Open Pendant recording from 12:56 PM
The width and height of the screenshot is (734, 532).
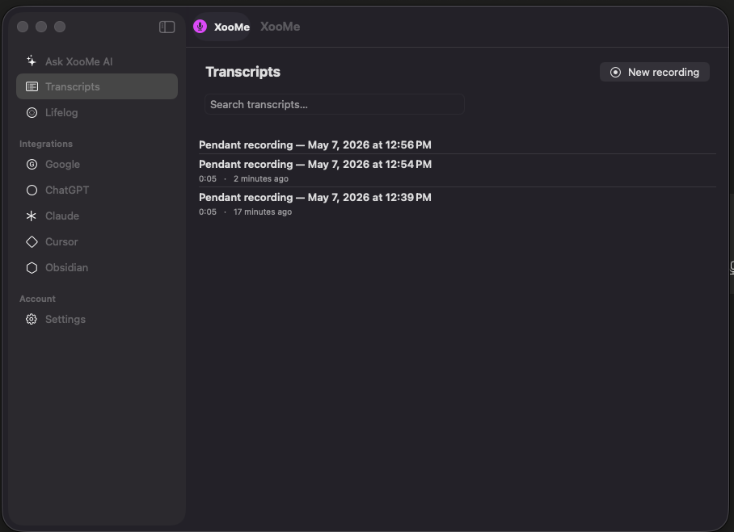coord(458,145)
